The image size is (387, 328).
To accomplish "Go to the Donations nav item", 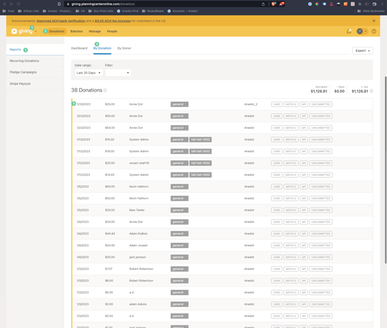I will (x=56, y=32).
